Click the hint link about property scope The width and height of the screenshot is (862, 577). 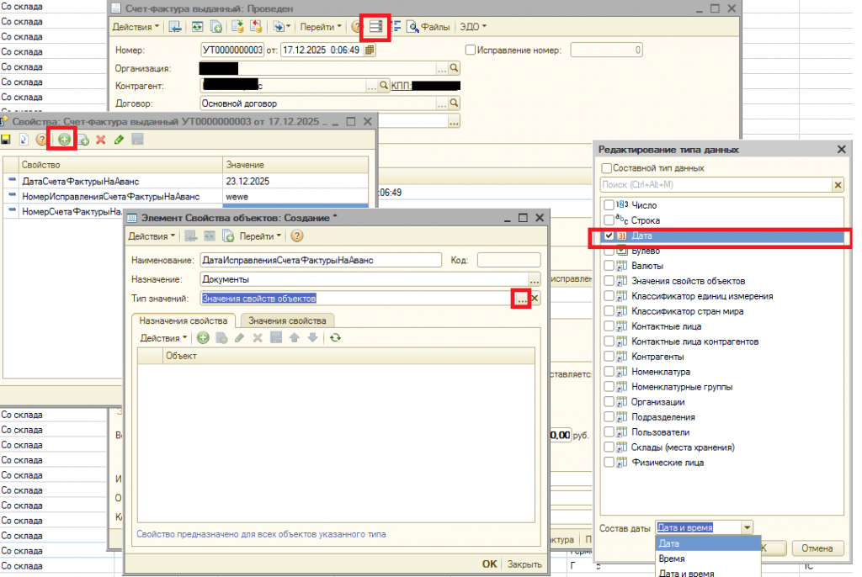pos(261,534)
